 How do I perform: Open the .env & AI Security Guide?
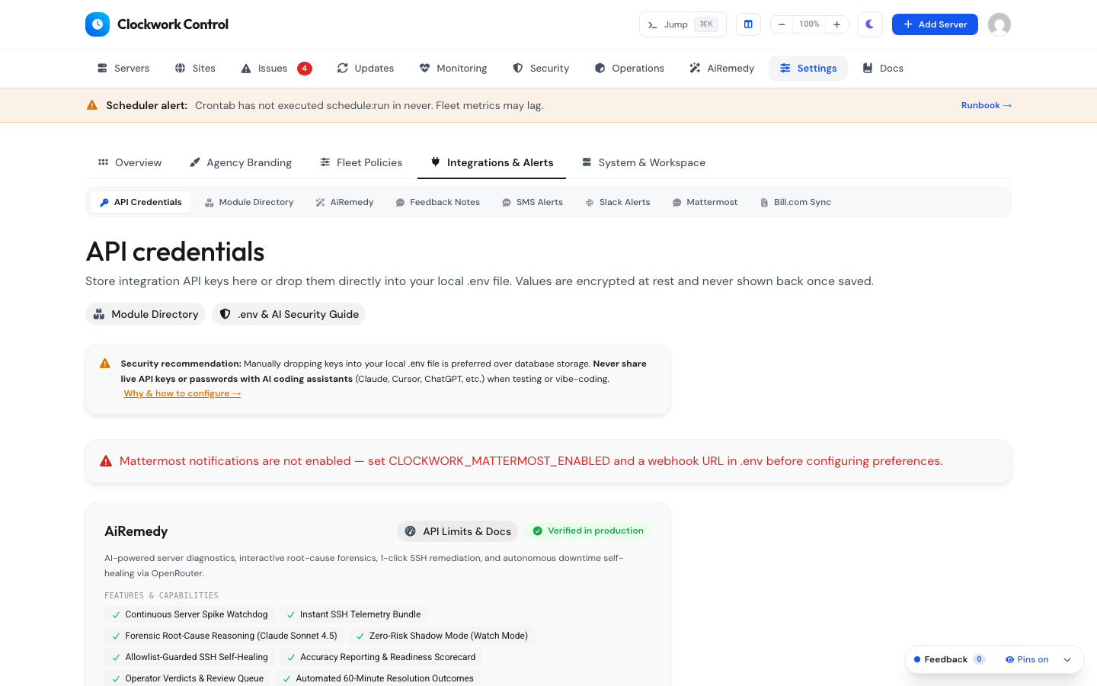289,314
